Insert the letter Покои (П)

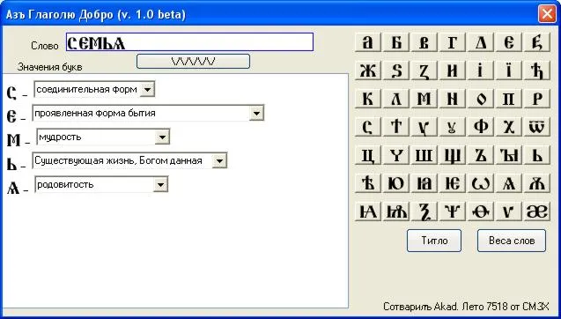point(509,99)
